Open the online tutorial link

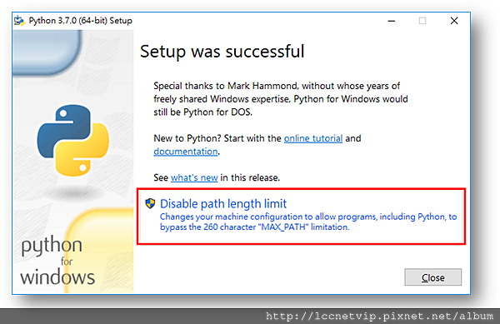(313, 138)
